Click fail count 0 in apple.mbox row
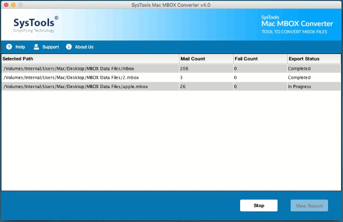 pos(235,87)
